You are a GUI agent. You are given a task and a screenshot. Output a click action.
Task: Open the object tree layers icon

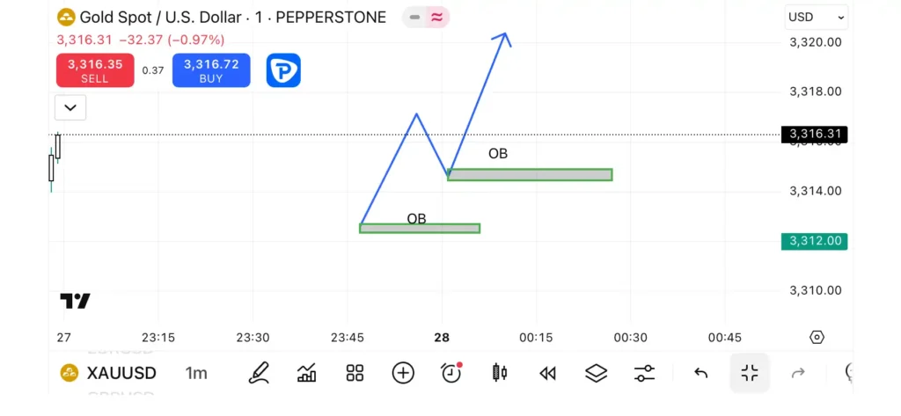point(596,373)
